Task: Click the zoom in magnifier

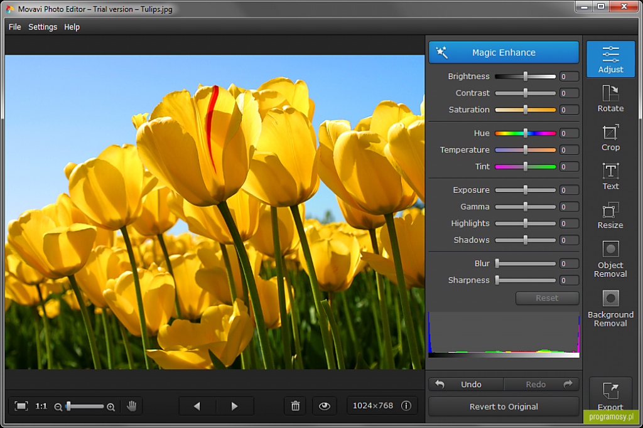Action: (111, 407)
